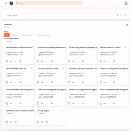Copy abappliancesservices.com.au domain
The image size is (131, 131).
pyautogui.click(x=7, y=61)
